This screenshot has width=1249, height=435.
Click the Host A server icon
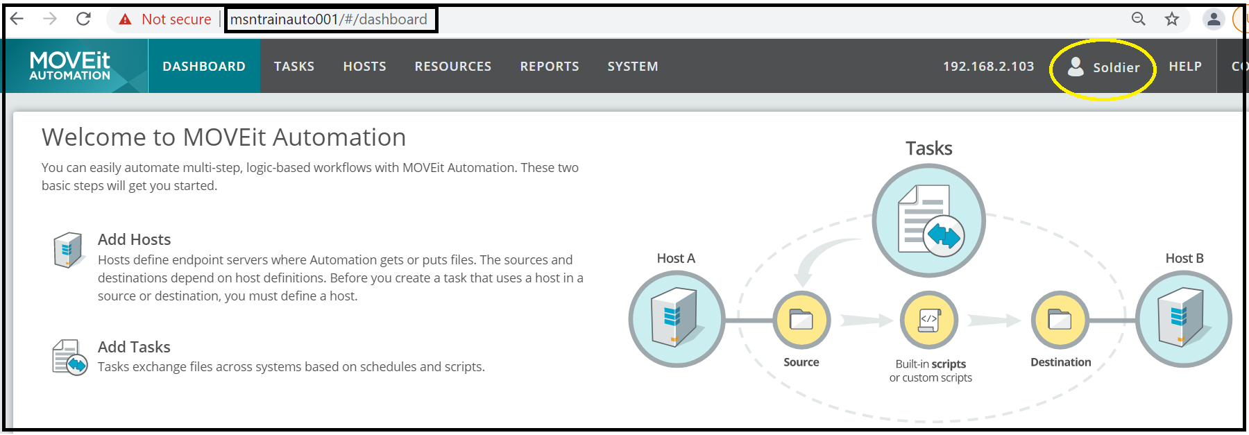677,319
